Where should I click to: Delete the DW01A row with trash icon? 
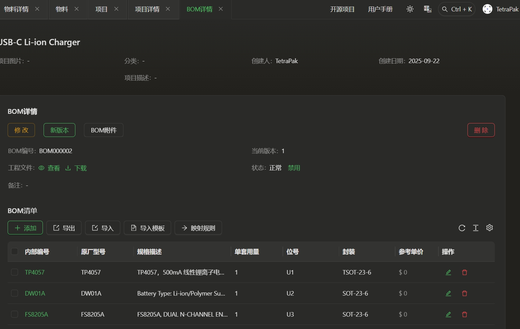click(465, 293)
